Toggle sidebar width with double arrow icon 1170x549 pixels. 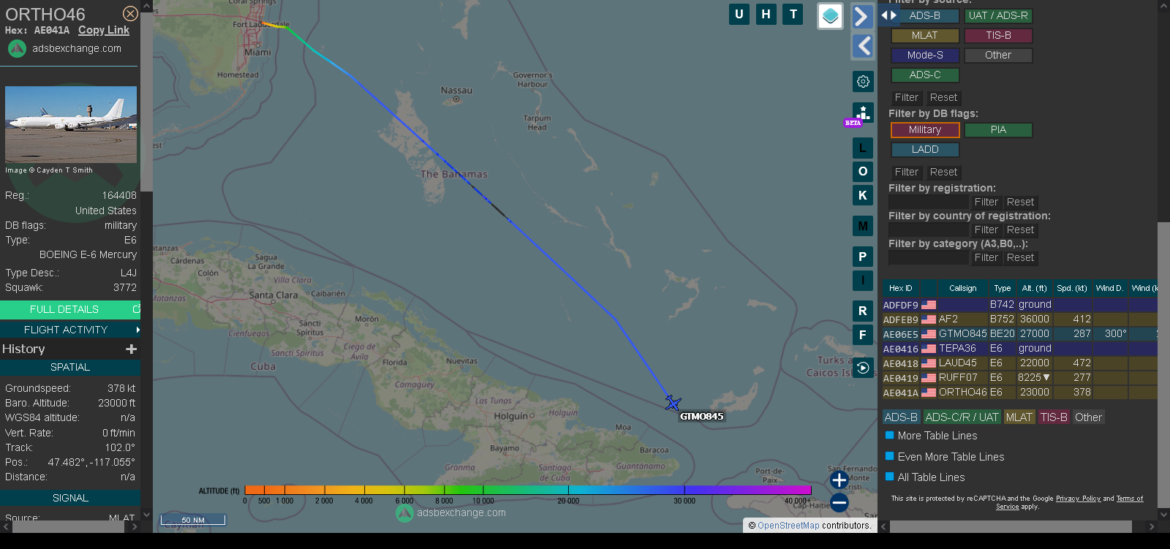point(888,15)
